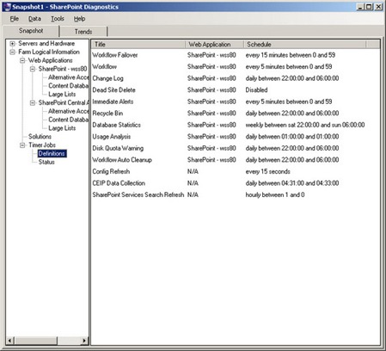Screen dimensions: 386x351
Task: Select the Workflow Failover row
Action: pyautogui.click(x=236, y=55)
